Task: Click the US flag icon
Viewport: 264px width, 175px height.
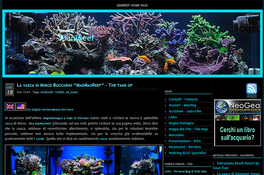Action: pos(21,107)
